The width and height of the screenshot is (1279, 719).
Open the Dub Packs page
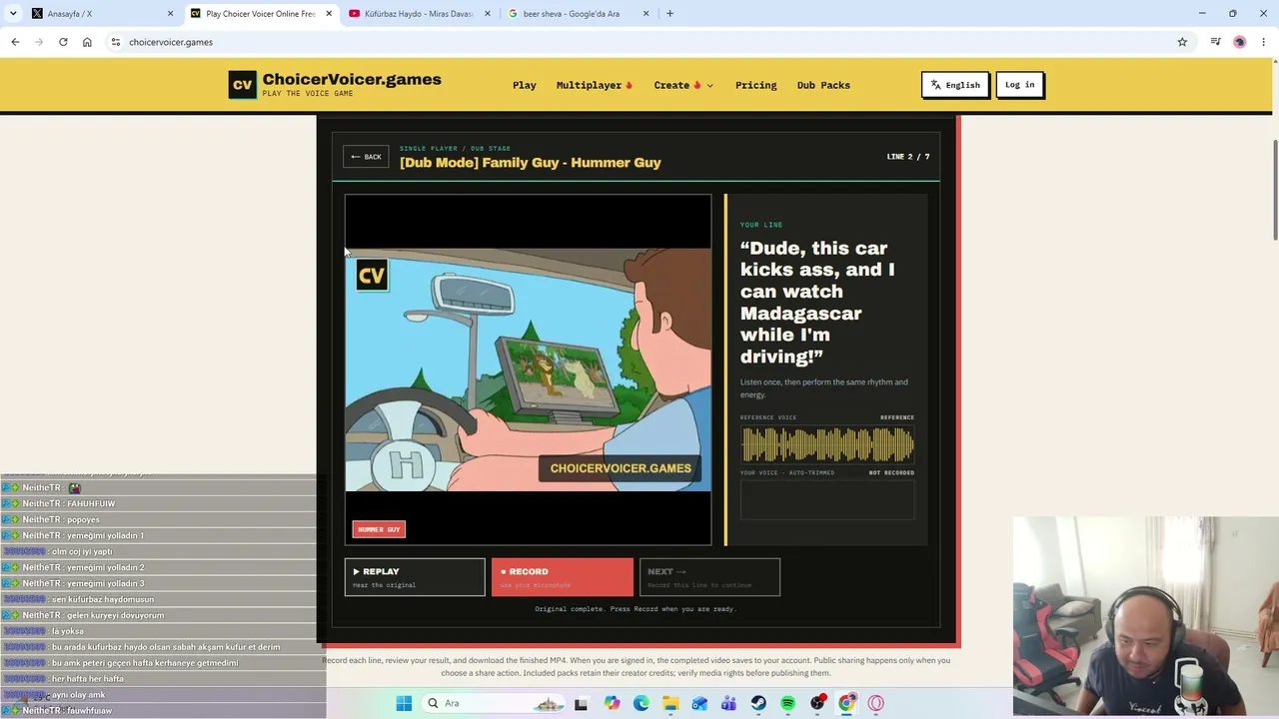[x=823, y=85]
